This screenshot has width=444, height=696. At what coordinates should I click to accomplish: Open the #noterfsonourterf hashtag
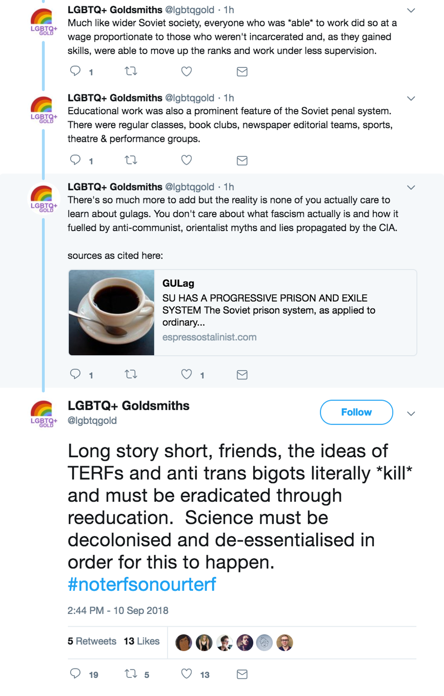click(142, 585)
